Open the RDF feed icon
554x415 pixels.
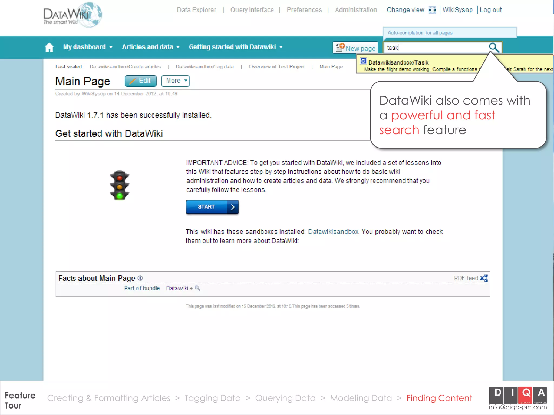click(x=484, y=278)
